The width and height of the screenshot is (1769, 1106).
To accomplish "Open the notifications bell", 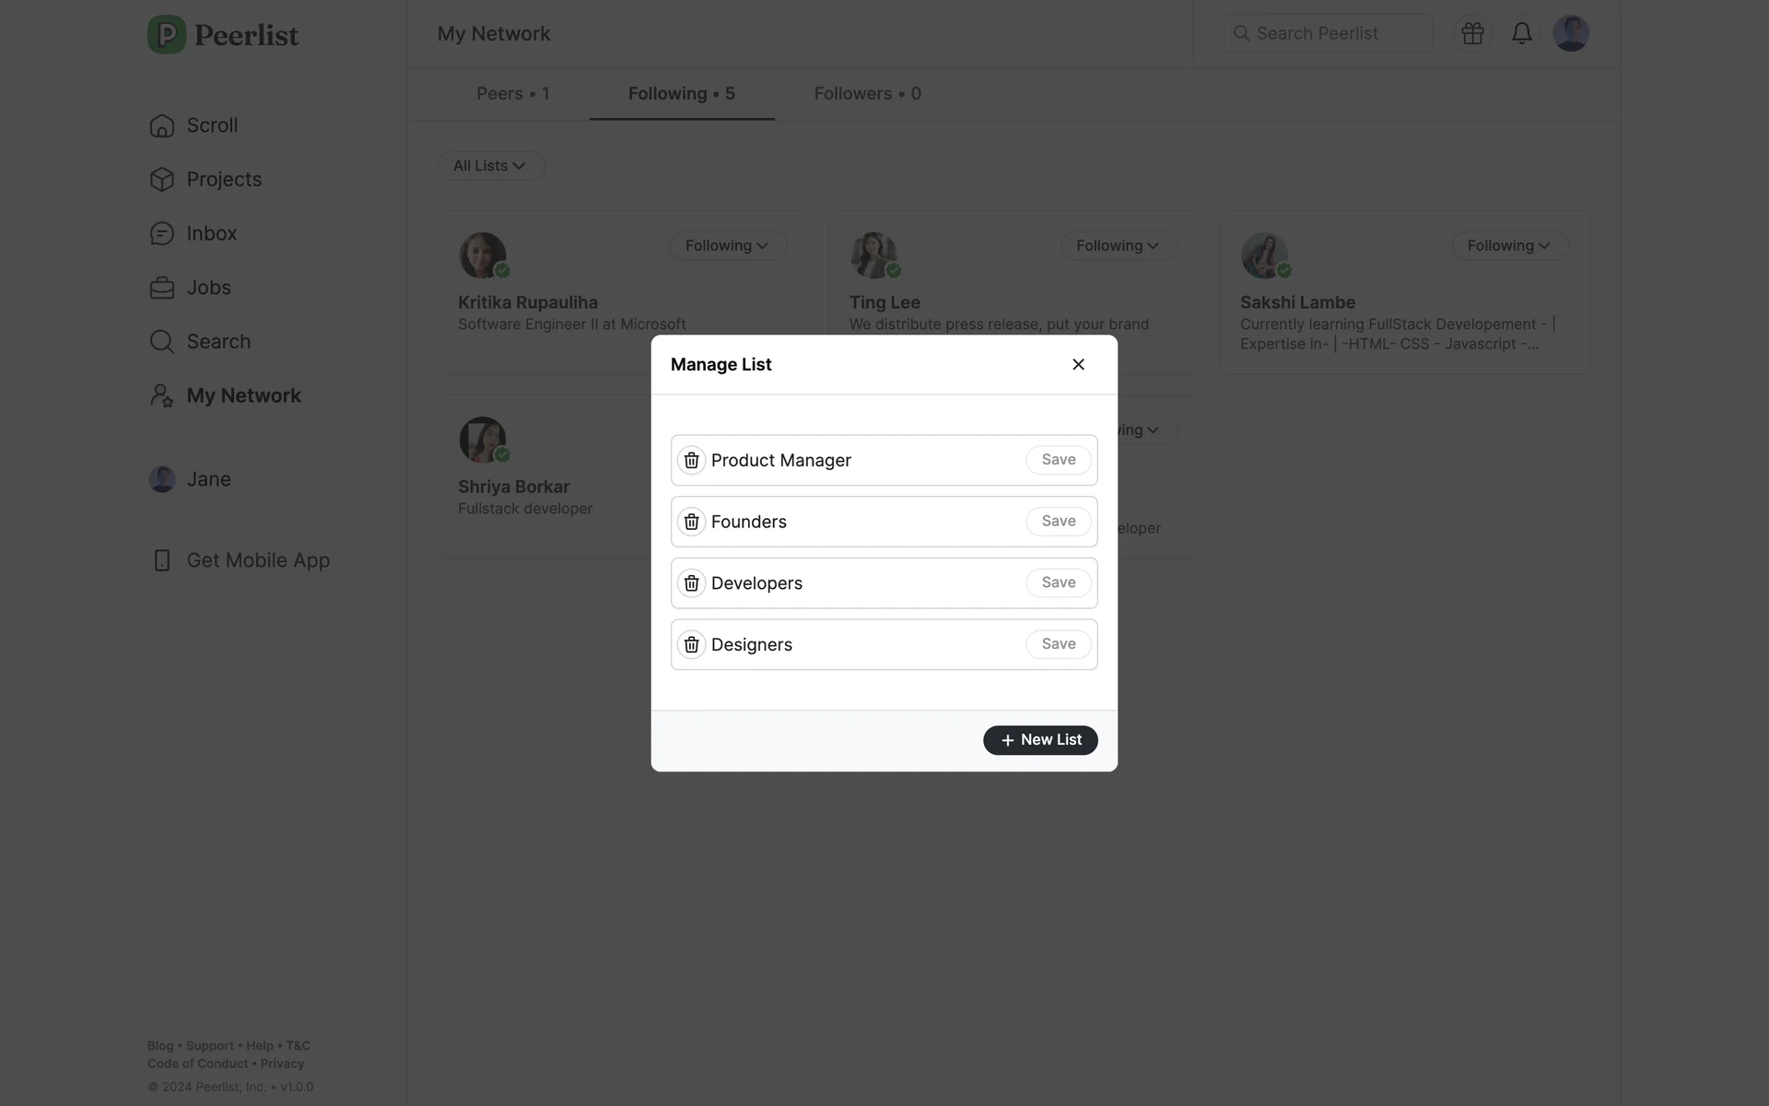I will tap(1522, 33).
